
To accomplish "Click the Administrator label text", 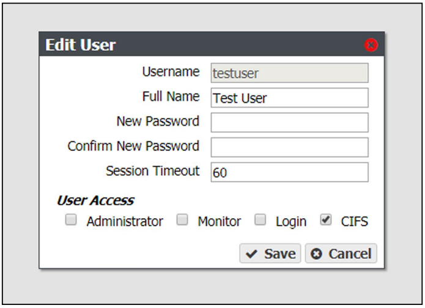I will click(x=125, y=222).
